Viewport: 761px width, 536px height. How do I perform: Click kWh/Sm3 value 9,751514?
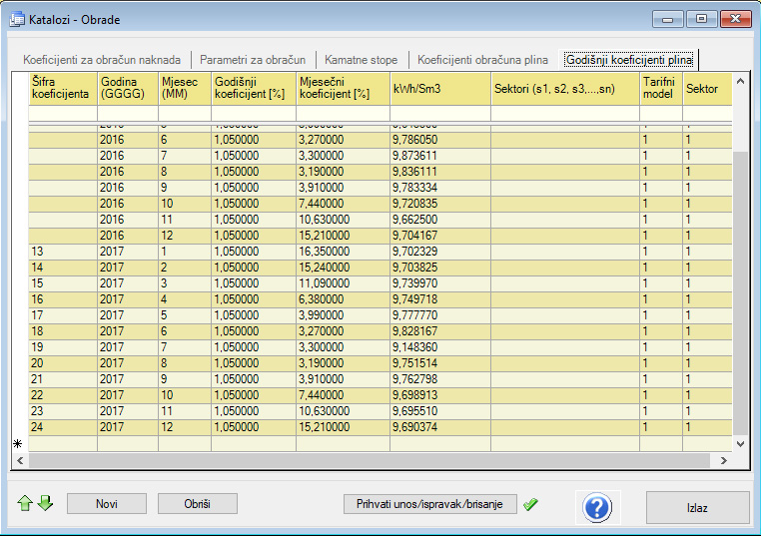440,363
